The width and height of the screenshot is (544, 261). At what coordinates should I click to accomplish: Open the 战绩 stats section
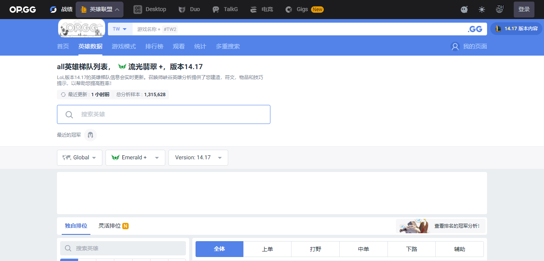[61, 10]
